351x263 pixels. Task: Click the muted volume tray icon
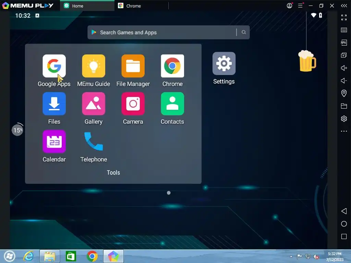coord(316,256)
